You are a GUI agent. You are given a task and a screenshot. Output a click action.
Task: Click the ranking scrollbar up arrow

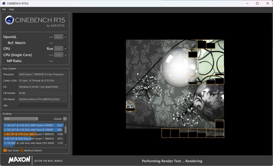(x=66, y=124)
